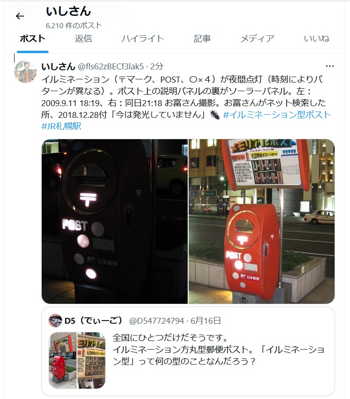Click the 6月16日 quoted post date
This screenshot has width=350, height=399.
(205, 321)
